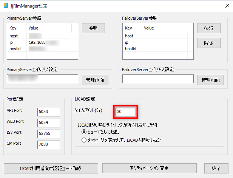This screenshot has width=233, height=178.
Task: Select host row in FailoverServer table
Action: point(158,36)
